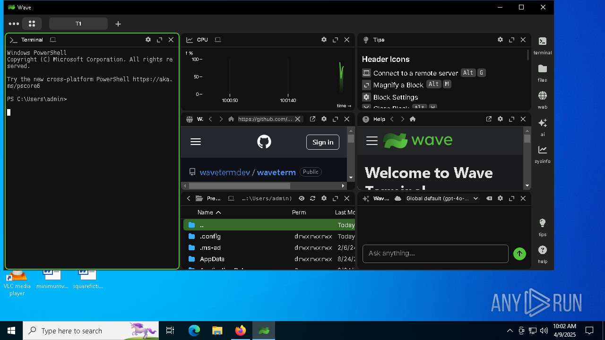
Task: Open the help widget in the sidebar
Action: tap(543, 254)
